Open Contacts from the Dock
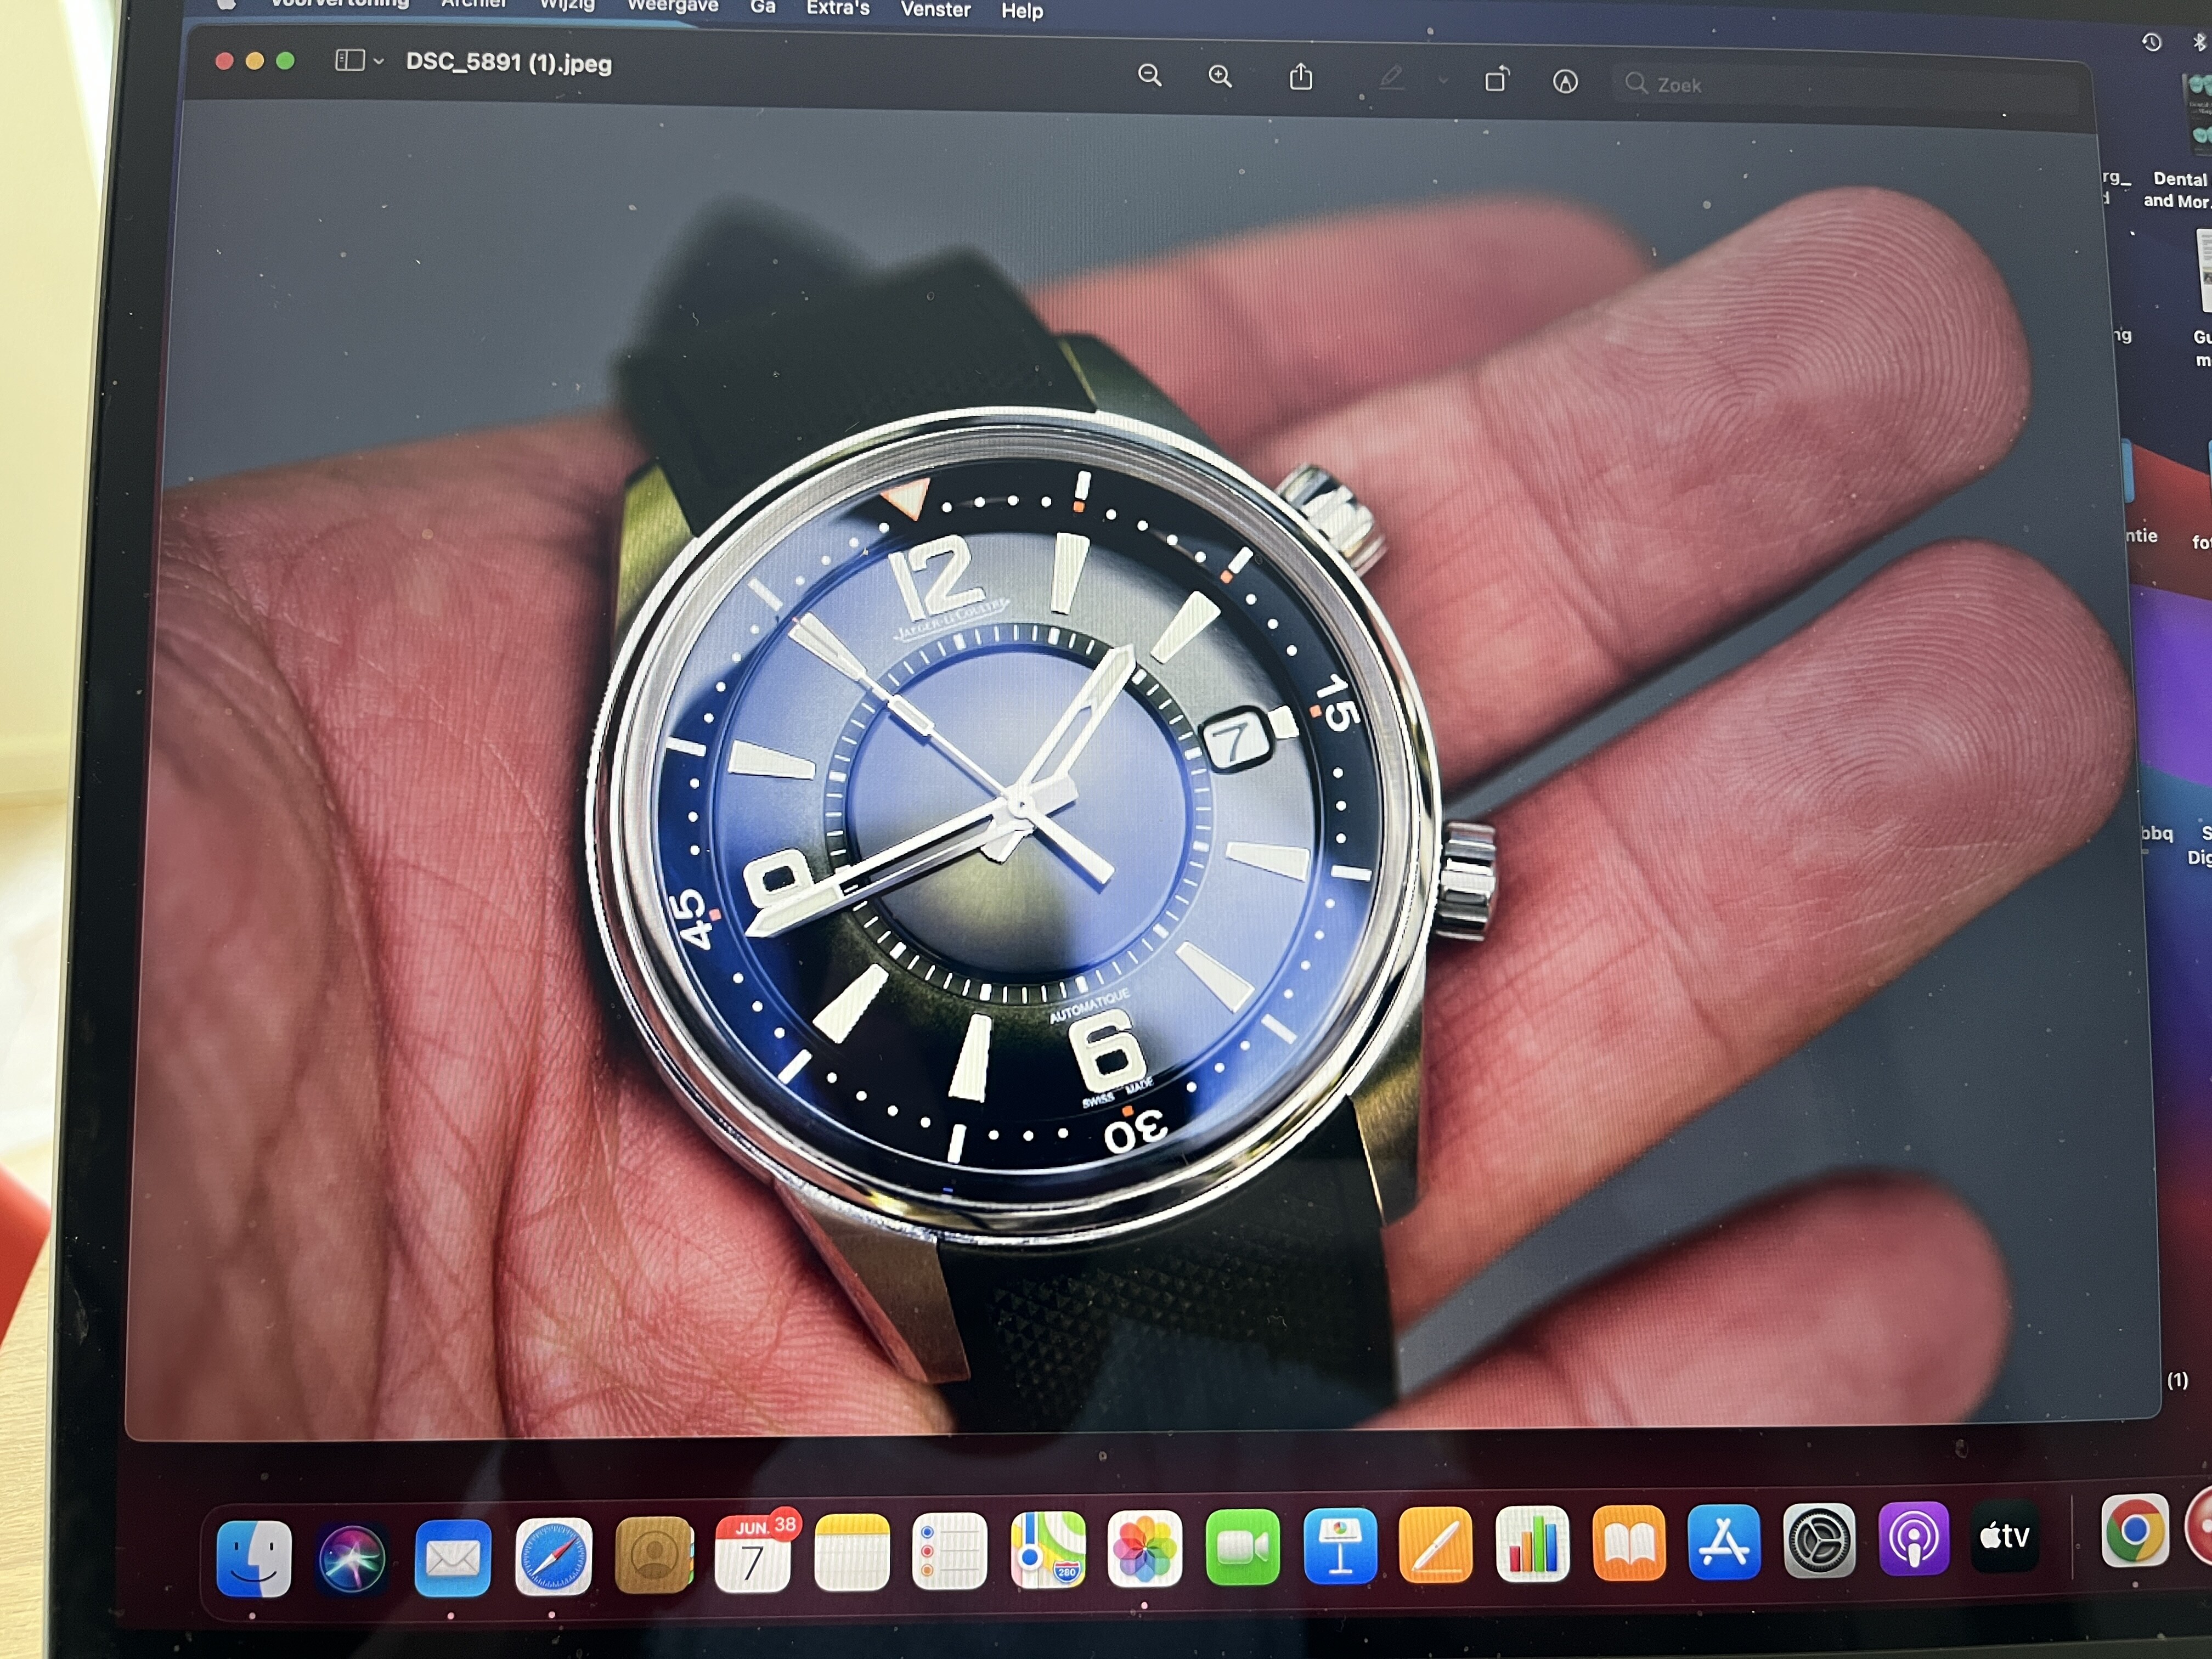This screenshot has height=1659, width=2212. pyautogui.click(x=653, y=1555)
